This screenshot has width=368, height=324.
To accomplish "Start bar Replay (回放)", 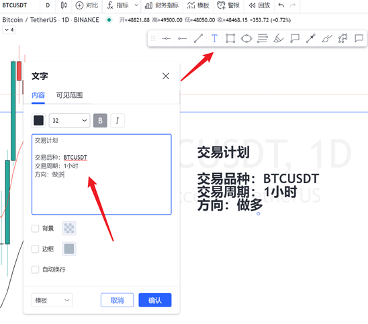I will click(x=259, y=5).
